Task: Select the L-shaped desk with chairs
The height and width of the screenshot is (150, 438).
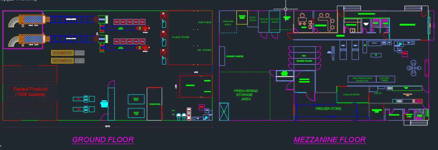Action: pyautogui.click(x=326, y=21)
